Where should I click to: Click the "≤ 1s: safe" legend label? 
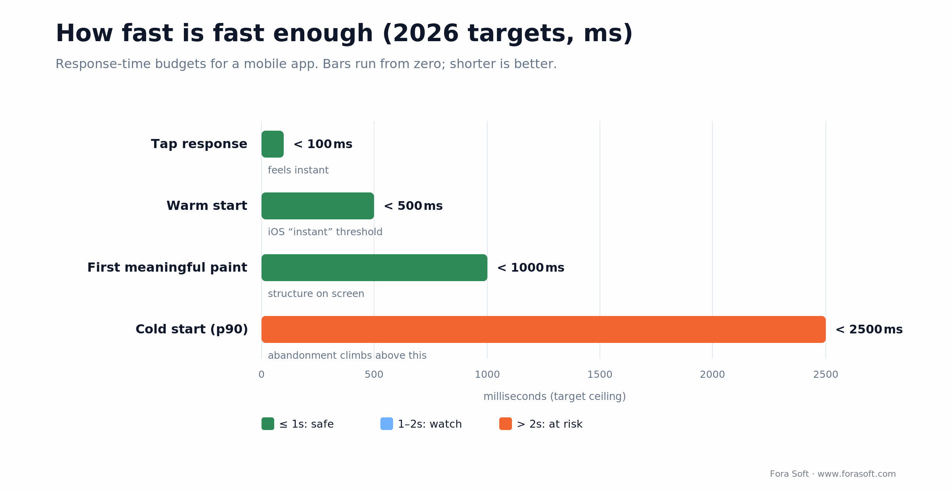(x=306, y=424)
